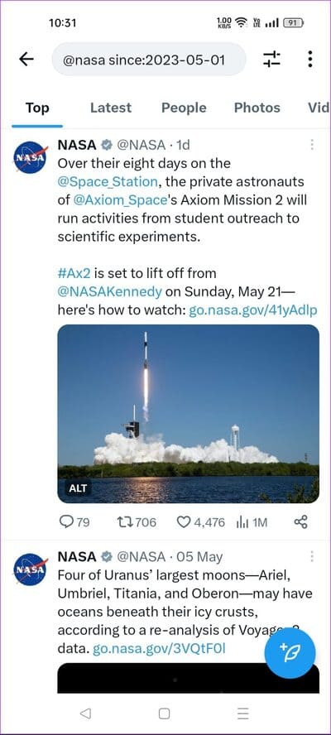Screen dimensions: 331x735
Task: Open the @Axiom_Space mention
Action: pos(120,200)
